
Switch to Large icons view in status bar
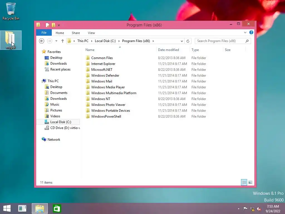[x=250, y=182]
